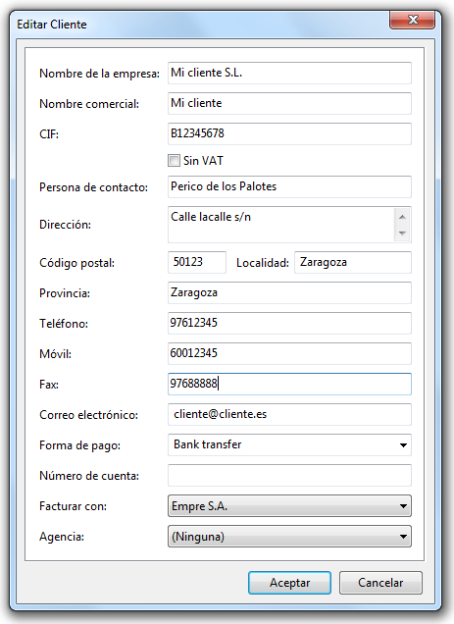Click into the Nombre comercial field
Image resolution: width=454 pixels, height=624 pixels.
[289, 103]
